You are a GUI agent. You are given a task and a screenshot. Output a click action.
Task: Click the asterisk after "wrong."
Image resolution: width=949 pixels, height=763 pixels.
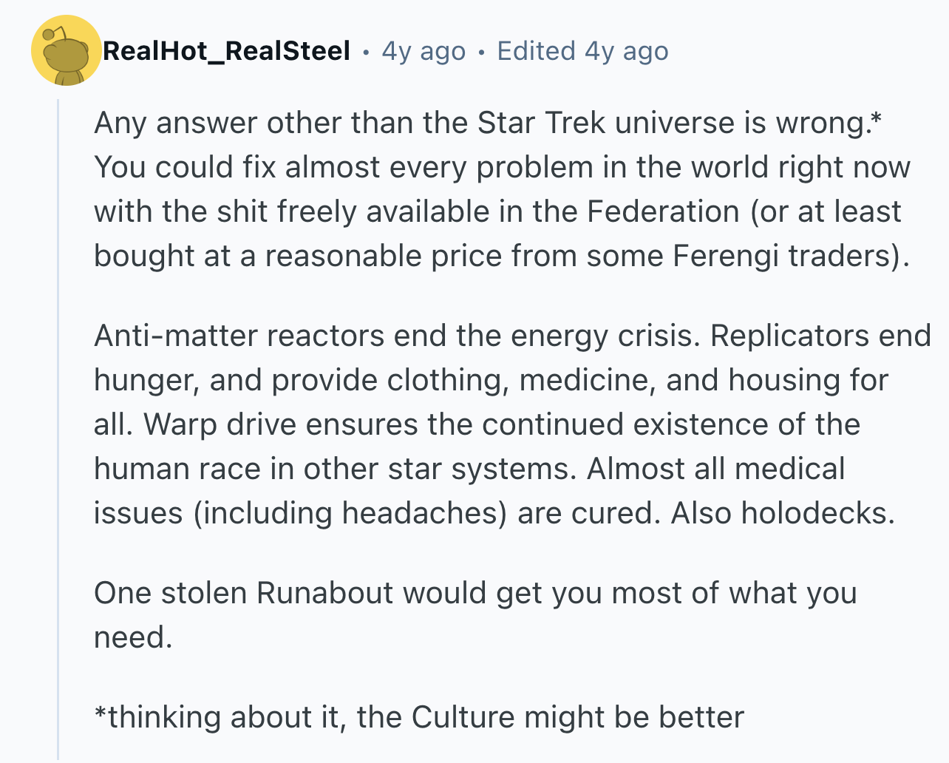[x=877, y=119]
